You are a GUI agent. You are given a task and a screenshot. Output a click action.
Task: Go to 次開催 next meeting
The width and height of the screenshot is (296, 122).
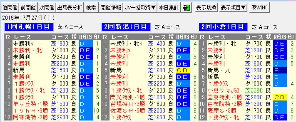point(47,8)
